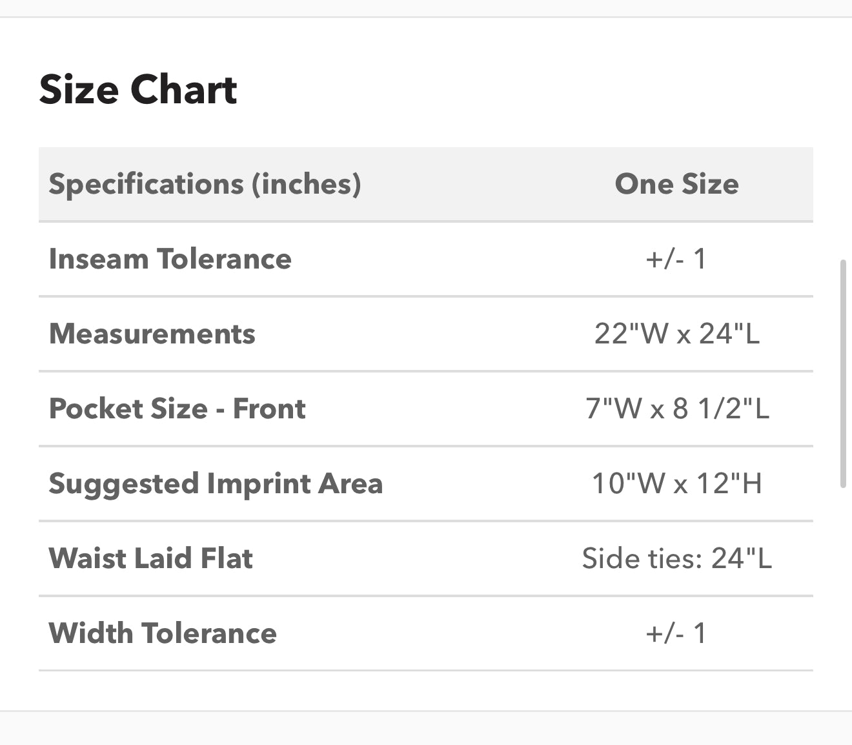Click the gray footer area below the table
The width and height of the screenshot is (852, 745).
tap(426, 728)
